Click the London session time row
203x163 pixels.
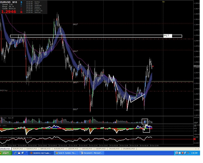pyautogui.click(x=34, y=10)
